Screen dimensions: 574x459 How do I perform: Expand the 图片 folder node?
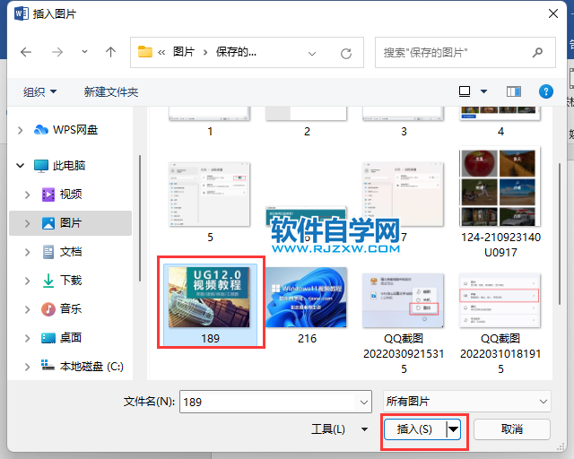click(28, 223)
